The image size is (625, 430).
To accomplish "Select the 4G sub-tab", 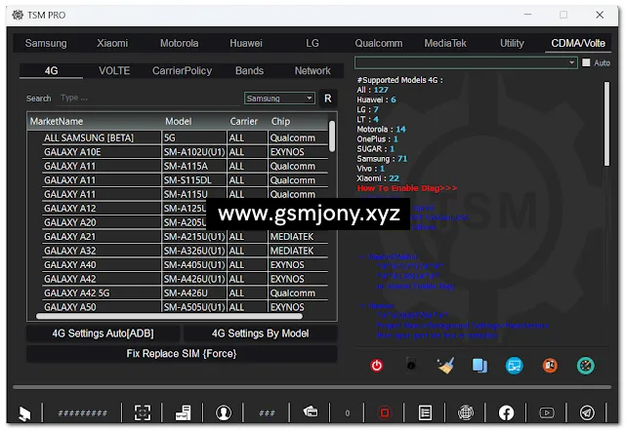I will coord(51,71).
